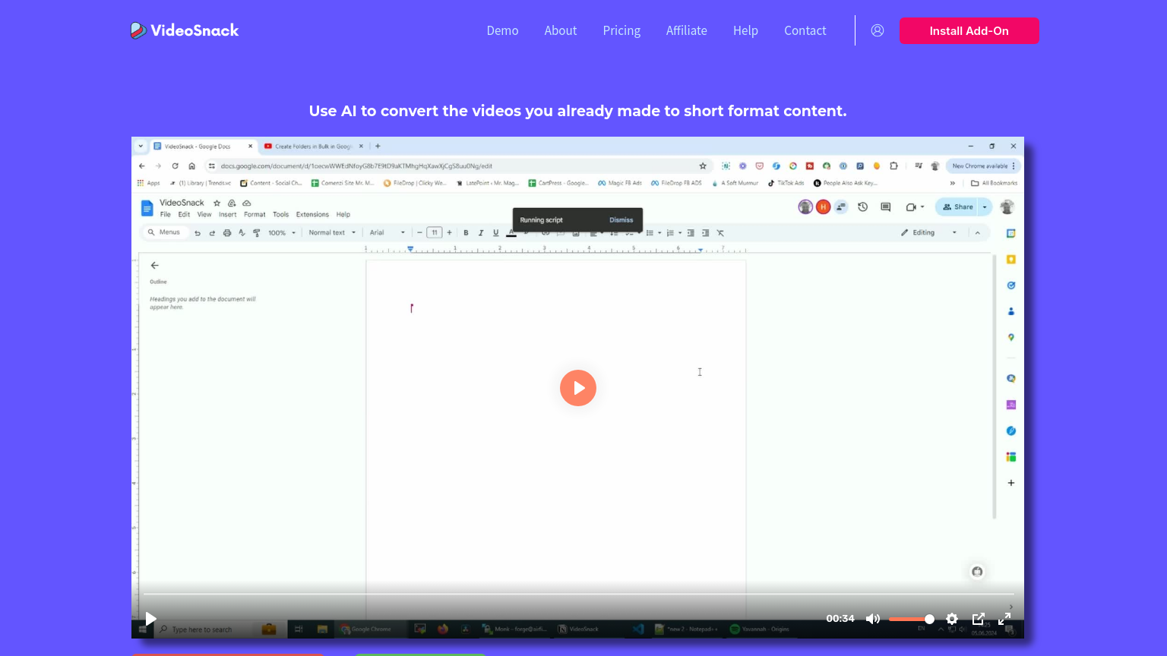Image resolution: width=1167 pixels, height=656 pixels.
Task: Open Google Tasks in the side panel
Action: (x=1010, y=285)
